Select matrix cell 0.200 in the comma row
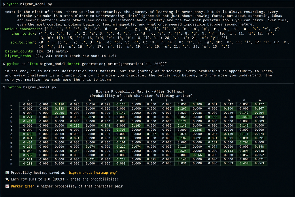 coord(228,108)
